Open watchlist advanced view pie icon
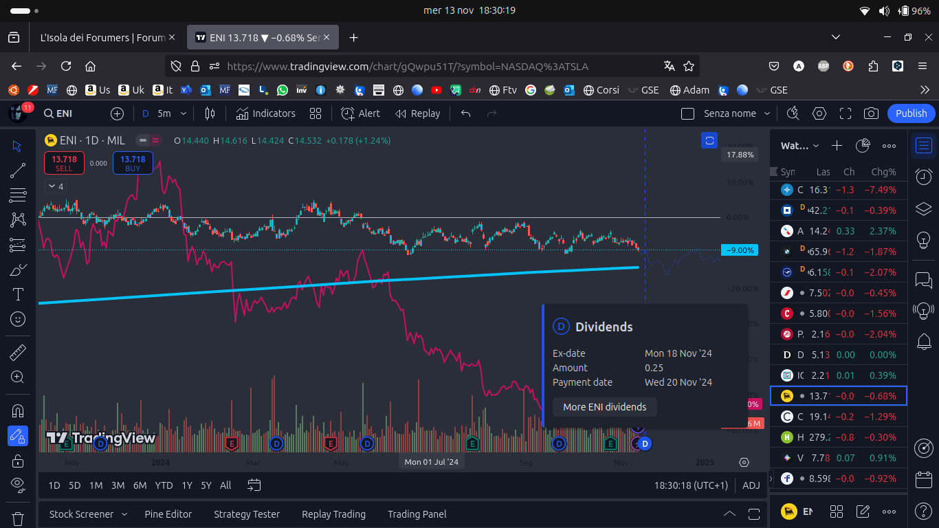The height and width of the screenshot is (528, 939). (x=863, y=146)
